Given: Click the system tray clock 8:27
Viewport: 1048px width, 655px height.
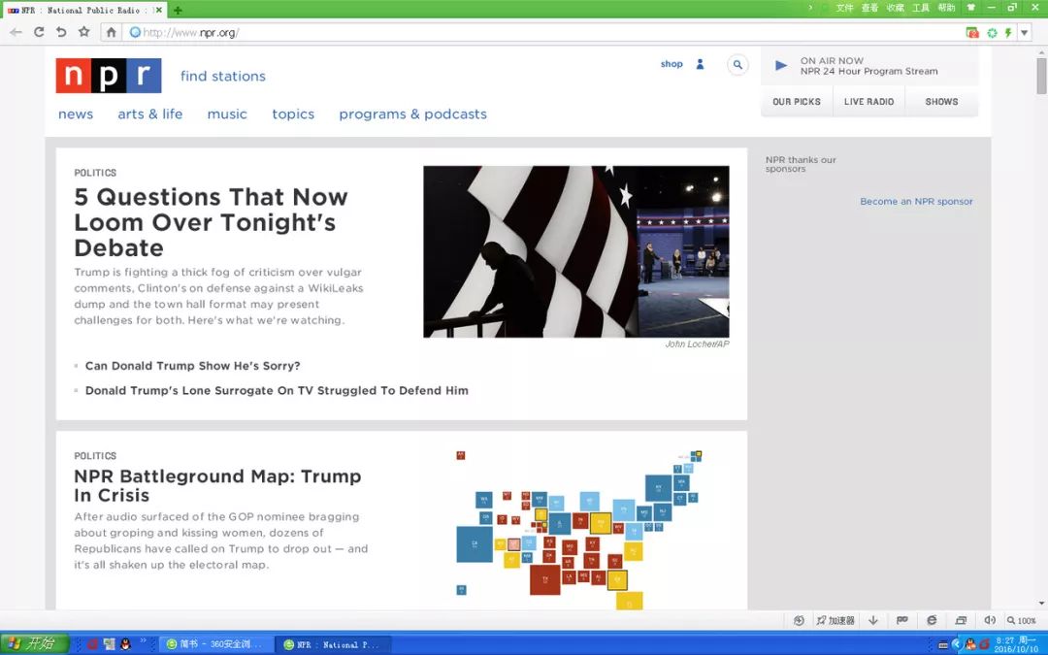Looking at the screenshot, I should point(1016,644).
